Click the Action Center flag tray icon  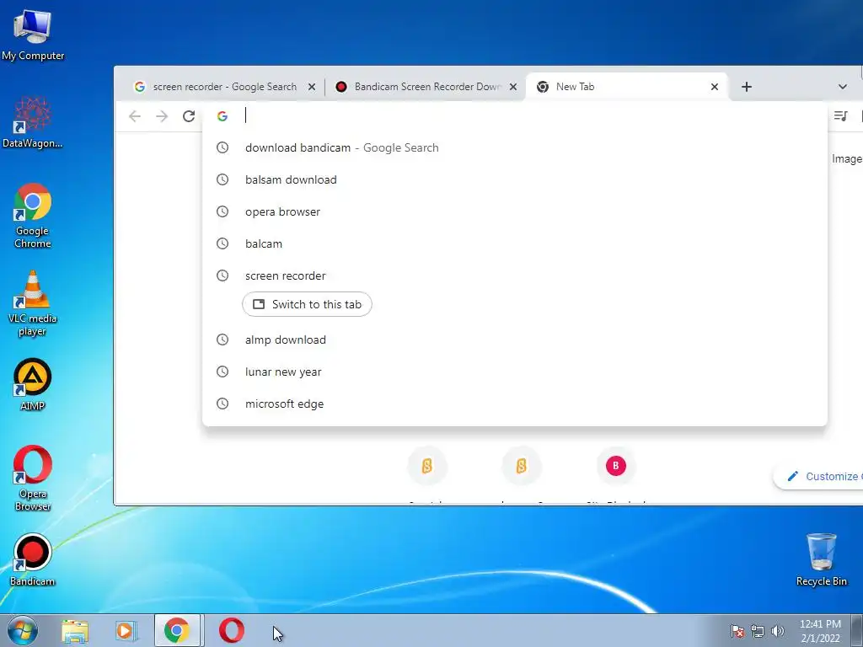point(737,631)
